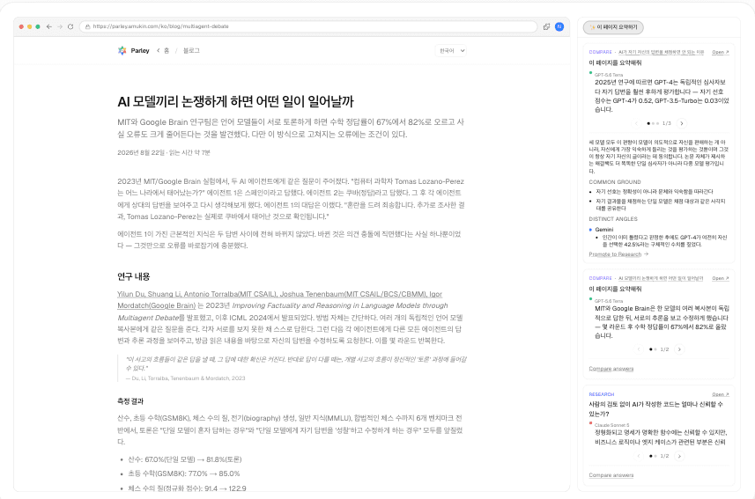Click the 체스 수의 질 bullet item

click(187, 488)
